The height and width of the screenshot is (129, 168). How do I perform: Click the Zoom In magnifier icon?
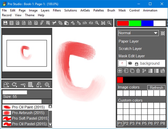point(97,23)
